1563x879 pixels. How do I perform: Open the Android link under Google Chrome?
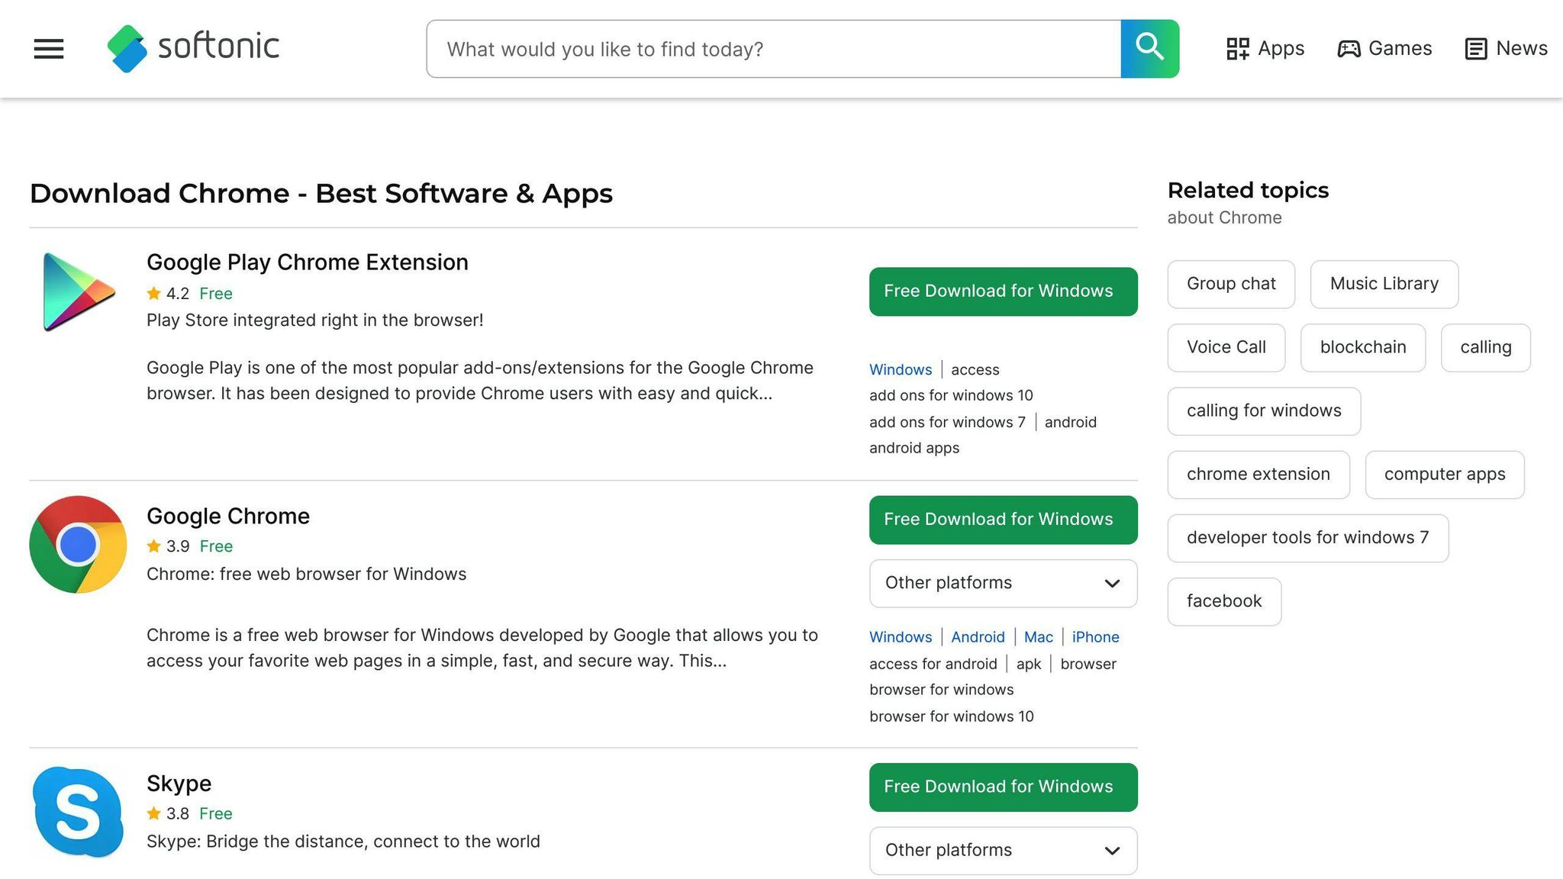(977, 637)
